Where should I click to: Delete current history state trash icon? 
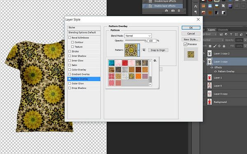pyautogui.click(x=179, y=11)
